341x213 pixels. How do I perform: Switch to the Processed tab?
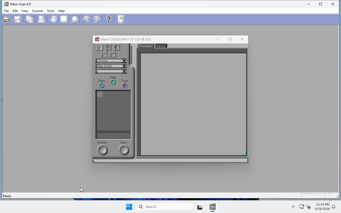pos(145,46)
